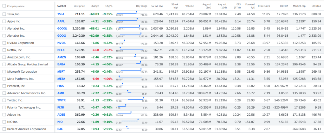Sort by the Forward P/E column header
This screenshot has height=133, width=324.
click(250, 6)
